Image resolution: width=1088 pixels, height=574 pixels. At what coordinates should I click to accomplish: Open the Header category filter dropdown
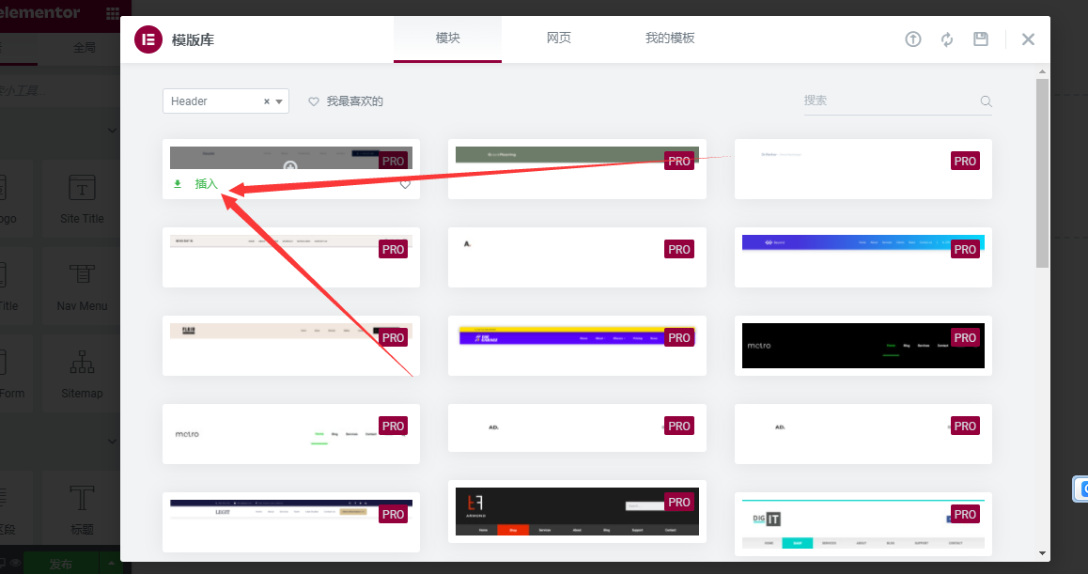coord(277,100)
